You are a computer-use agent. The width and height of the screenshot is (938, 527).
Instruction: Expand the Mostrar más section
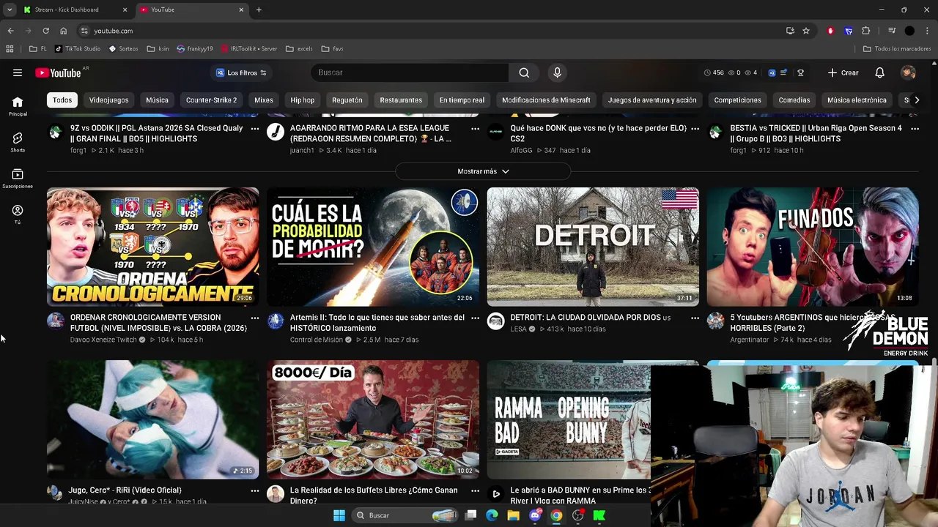(x=483, y=171)
